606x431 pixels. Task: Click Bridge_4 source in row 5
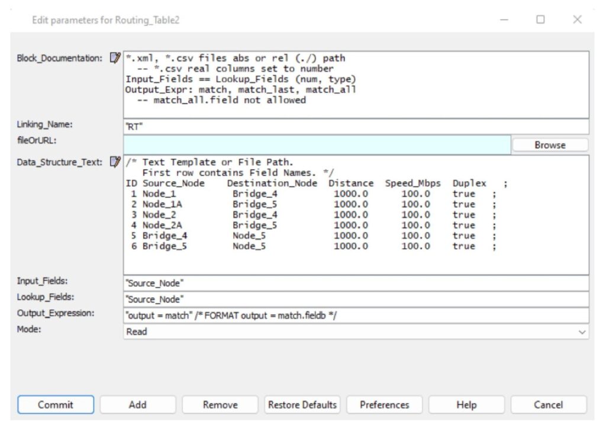pos(165,236)
